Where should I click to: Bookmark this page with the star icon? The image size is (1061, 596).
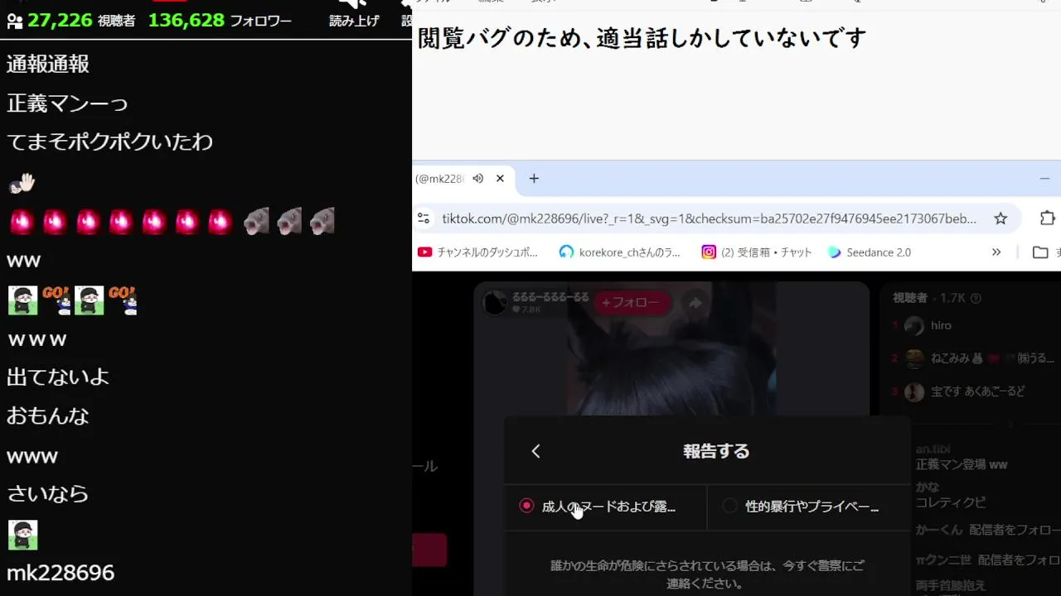point(1000,219)
